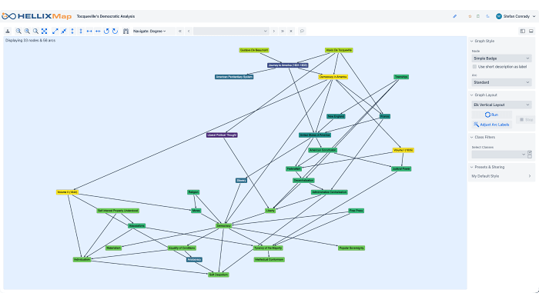The image size is (539, 303).
Task: Click the navigate to last node double-chevron
Action: coord(283,32)
